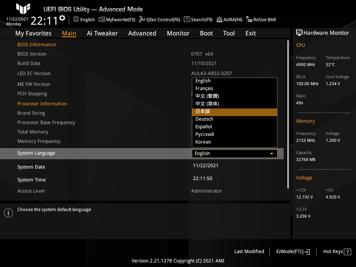356x267 pixels.
Task: Open the Boot tab
Action: coord(206,33)
